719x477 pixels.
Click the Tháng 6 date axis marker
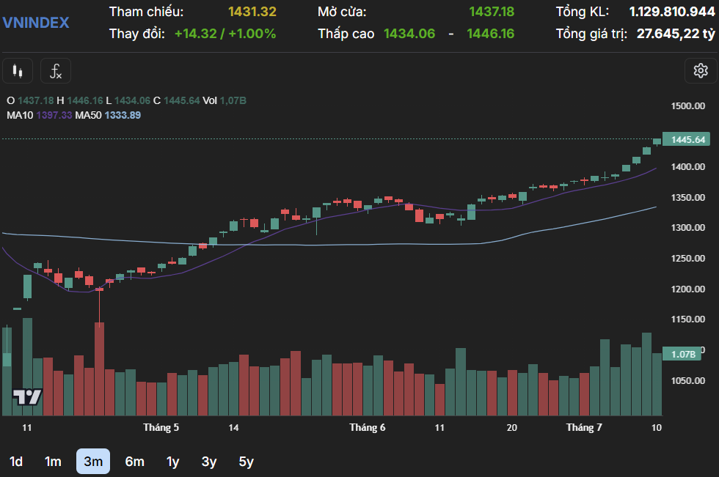tap(367, 427)
